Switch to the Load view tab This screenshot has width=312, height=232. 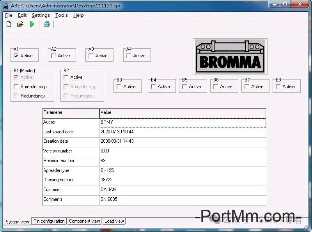pyautogui.click(x=114, y=221)
